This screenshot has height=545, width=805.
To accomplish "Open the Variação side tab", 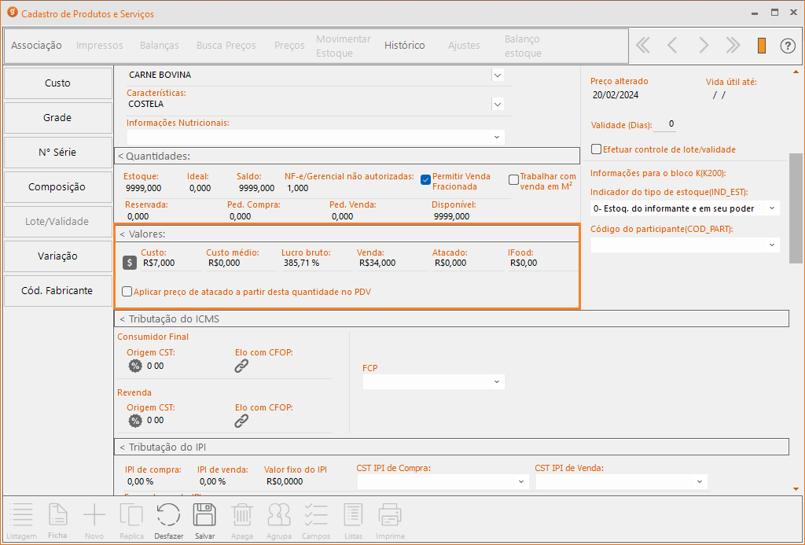I will click(x=58, y=256).
